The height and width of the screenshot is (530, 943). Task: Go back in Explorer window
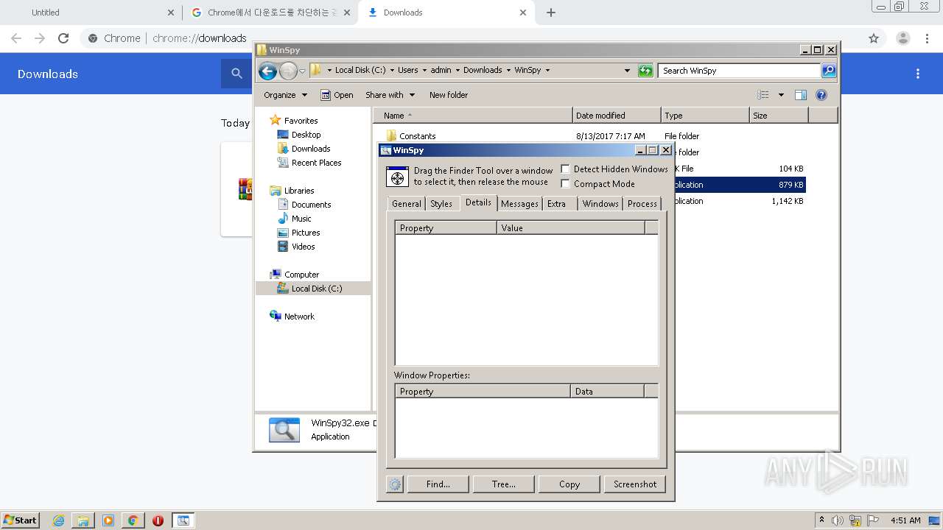[x=267, y=71]
